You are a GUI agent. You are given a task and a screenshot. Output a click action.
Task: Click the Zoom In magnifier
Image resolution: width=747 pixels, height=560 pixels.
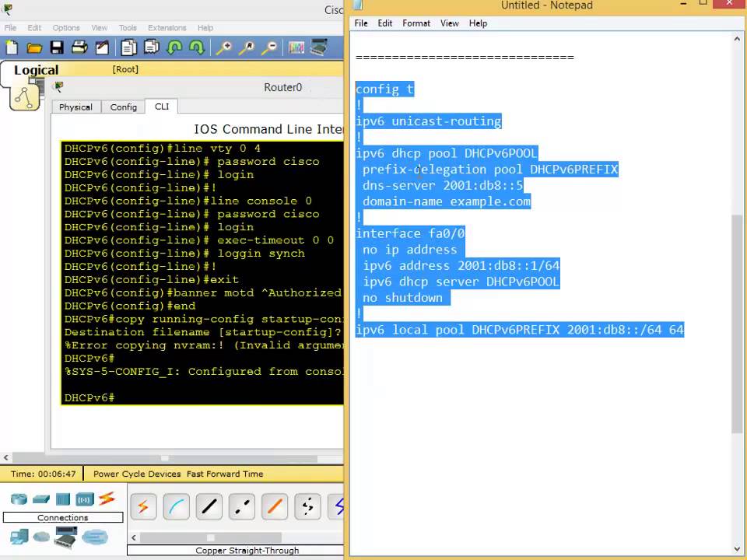coord(223,47)
